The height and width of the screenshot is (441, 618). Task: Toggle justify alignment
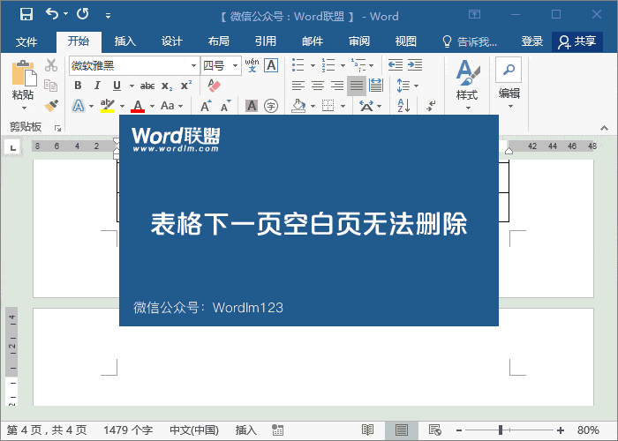click(x=357, y=86)
